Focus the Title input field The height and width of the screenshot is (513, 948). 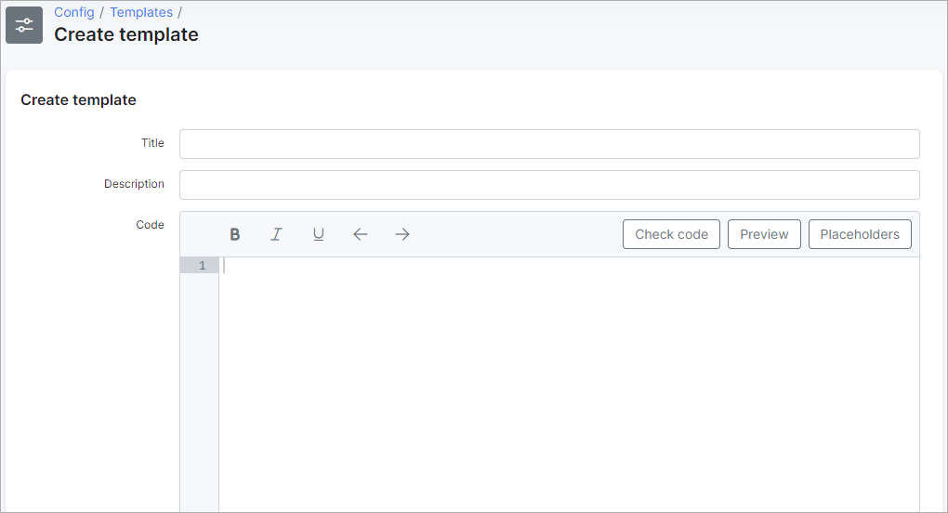(x=549, y=144)
